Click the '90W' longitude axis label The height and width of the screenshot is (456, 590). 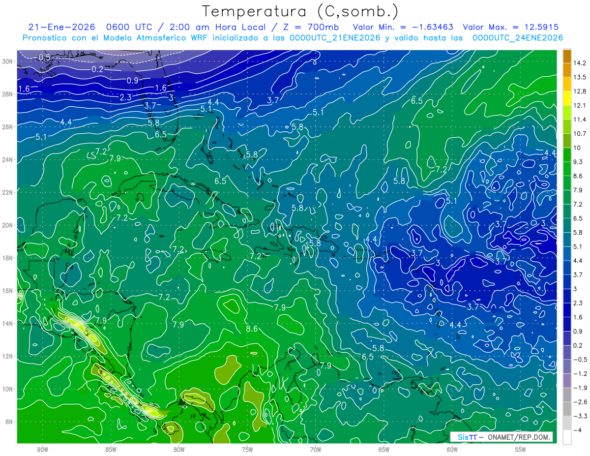pos(43,450)
